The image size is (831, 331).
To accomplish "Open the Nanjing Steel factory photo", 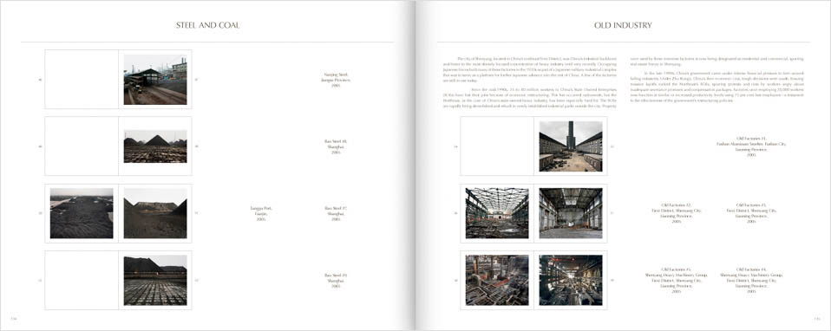I will (x=155, y=80).
